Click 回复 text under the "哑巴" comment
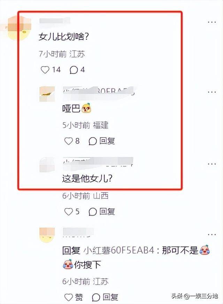Viewport: 223px width, 304px height. (x=107, y=141)
